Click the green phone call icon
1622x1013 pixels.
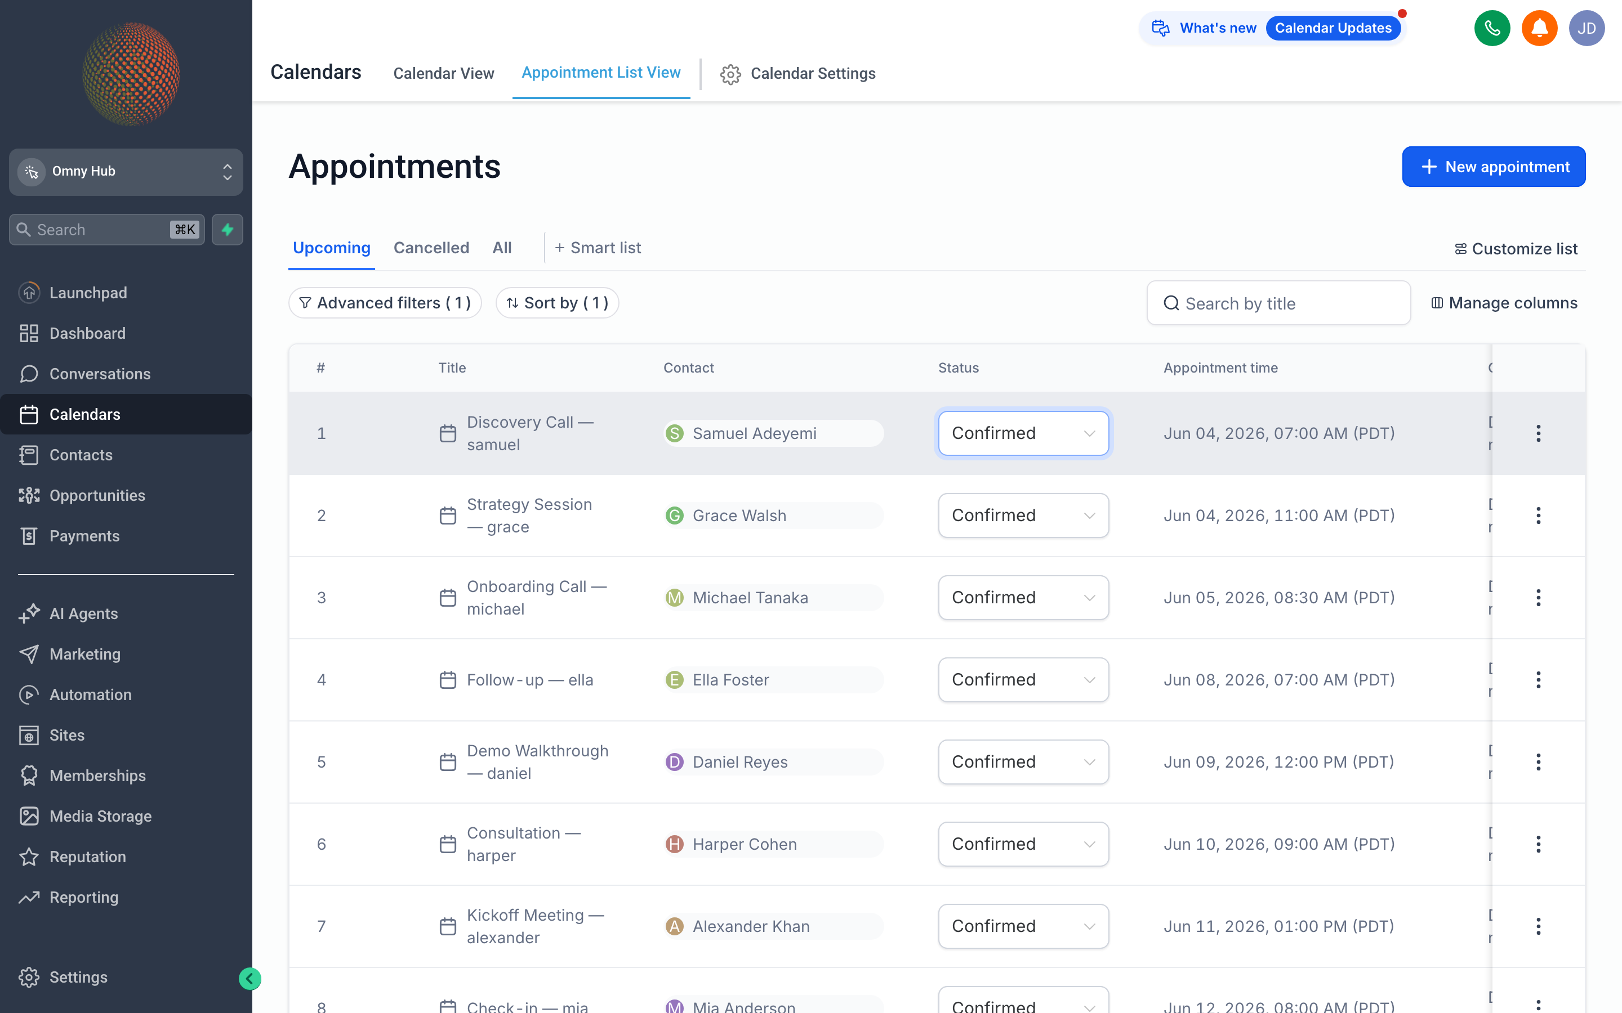tap(1492, 28)
